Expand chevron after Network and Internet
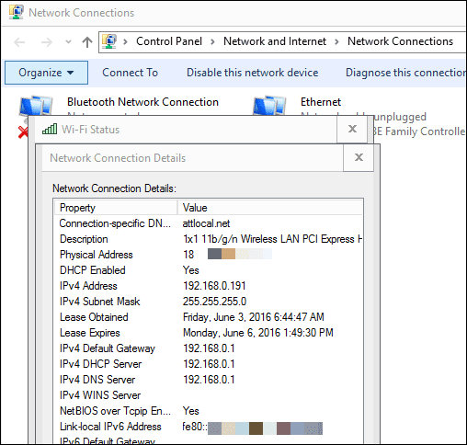This screenshot has width=467, height=445. (336, 41)
